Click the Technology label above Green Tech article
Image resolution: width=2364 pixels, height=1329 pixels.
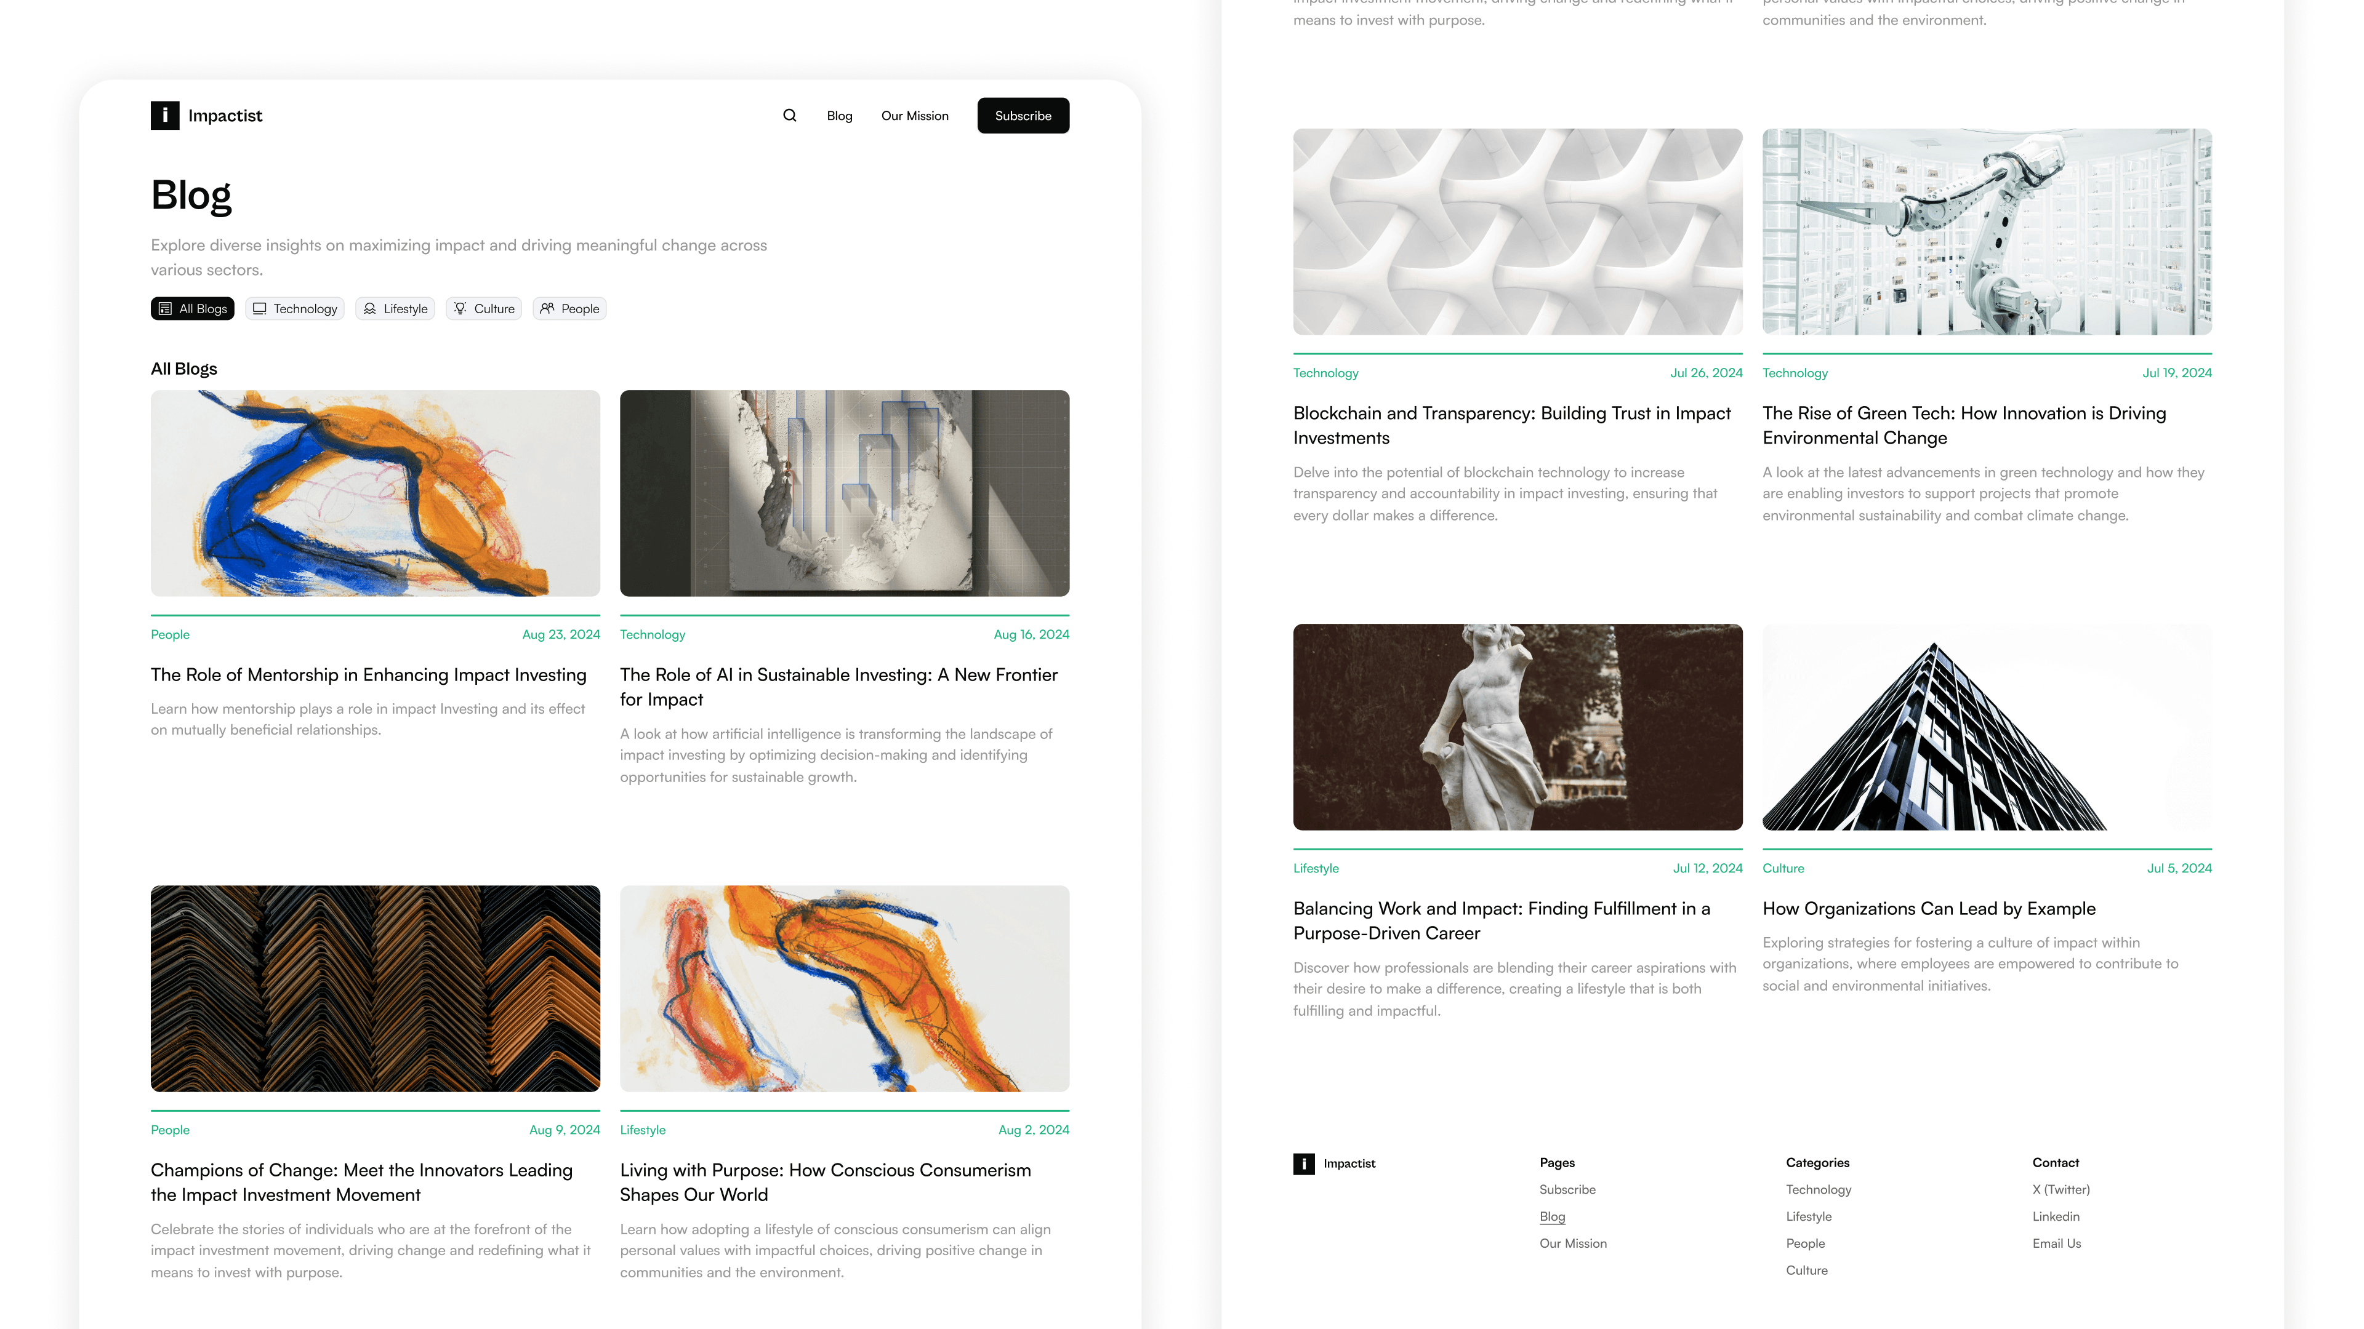pos(1795,373)
